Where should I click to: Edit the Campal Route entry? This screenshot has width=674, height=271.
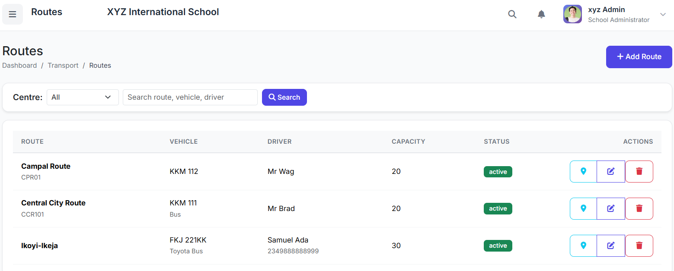(x=611, y=172)
